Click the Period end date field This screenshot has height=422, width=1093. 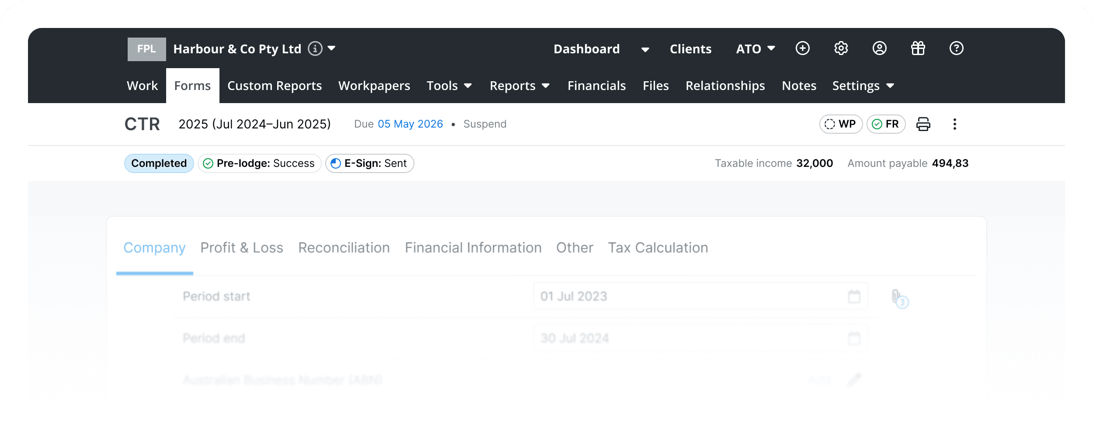[700, 338]
